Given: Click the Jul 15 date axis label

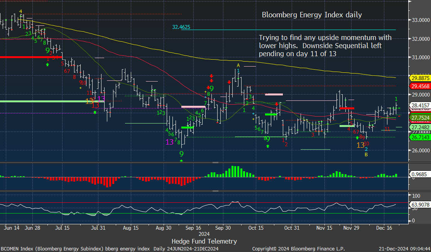Looking at the screenshot, I should click(62, 228).
